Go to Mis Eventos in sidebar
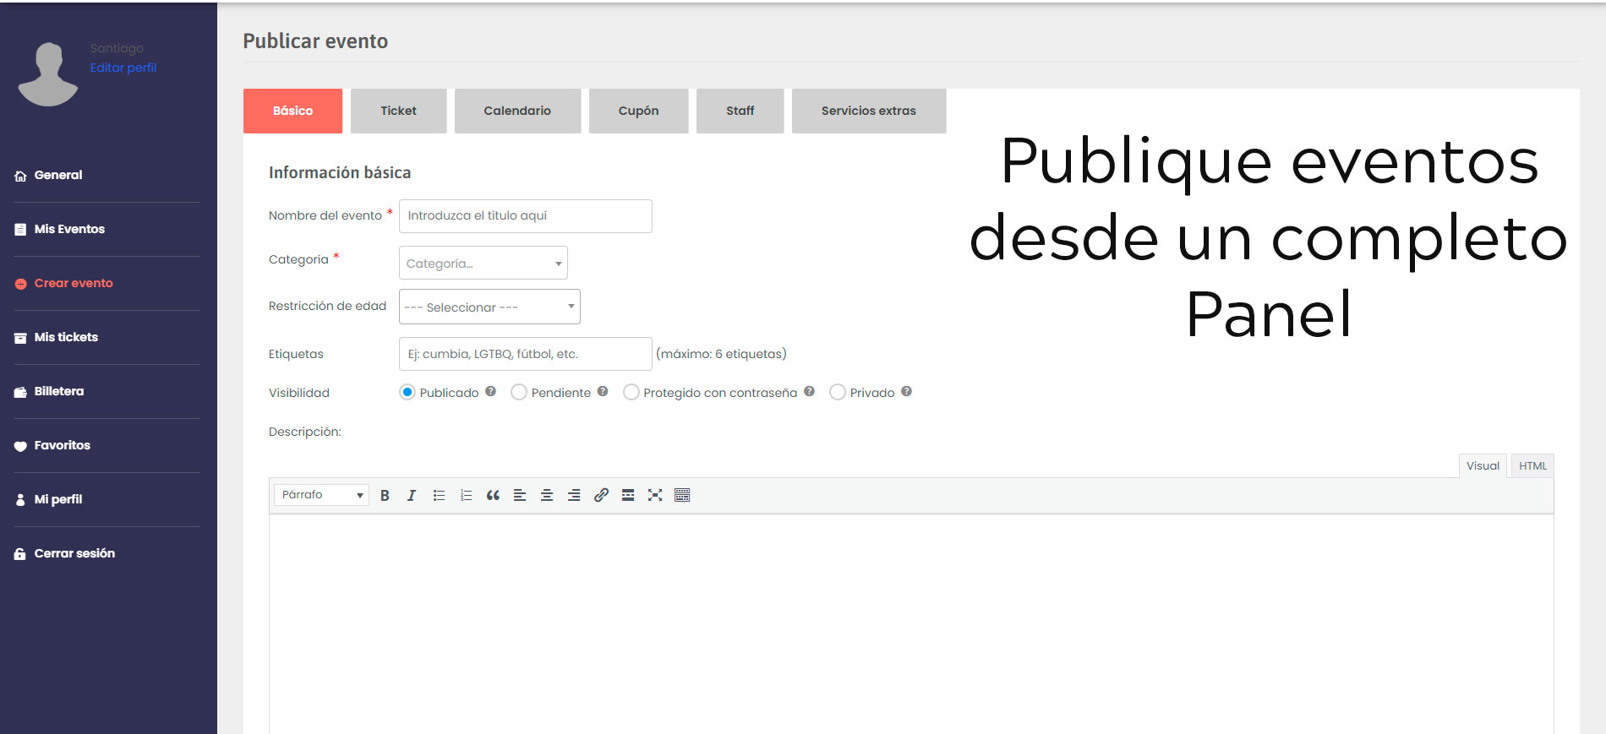 click(69, 229)
